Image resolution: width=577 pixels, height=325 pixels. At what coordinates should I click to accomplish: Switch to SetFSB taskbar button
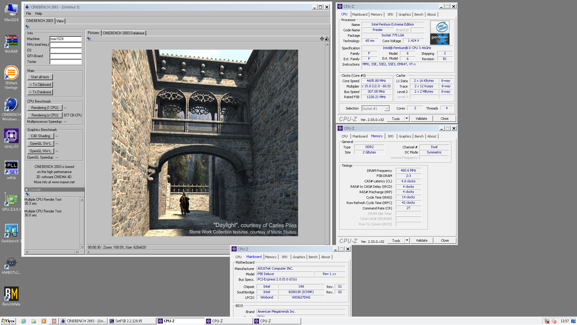click(132, 321)
